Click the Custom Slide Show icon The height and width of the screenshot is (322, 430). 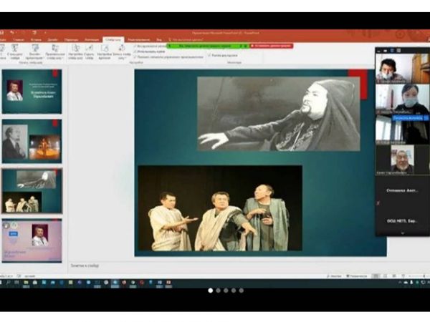click(x=55, y=49)
